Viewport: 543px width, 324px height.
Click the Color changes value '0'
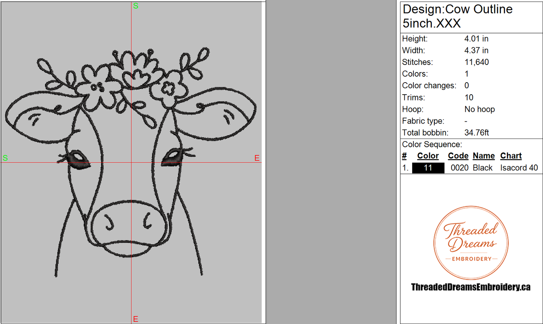(467, 86)
